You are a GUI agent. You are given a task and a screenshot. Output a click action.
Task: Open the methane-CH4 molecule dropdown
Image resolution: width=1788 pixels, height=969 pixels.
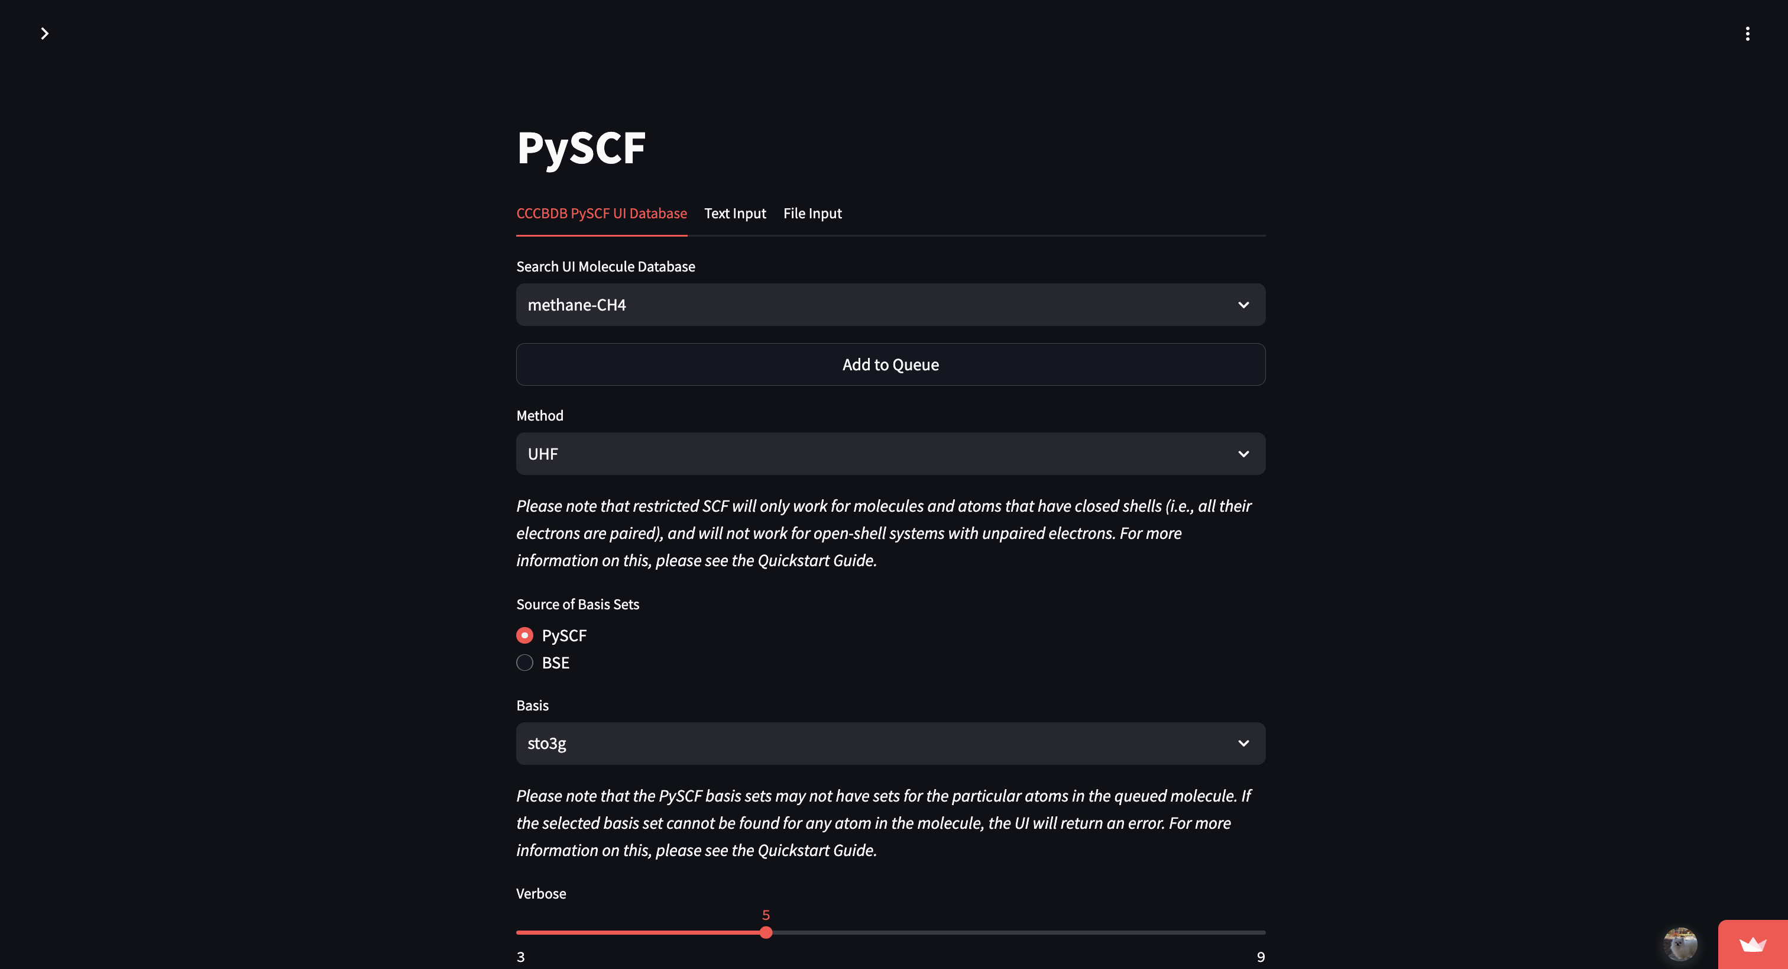[890, 304]
